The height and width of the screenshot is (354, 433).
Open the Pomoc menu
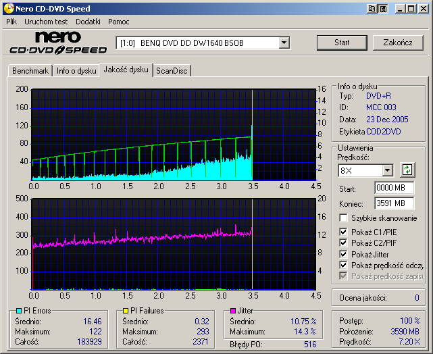[119, 22]
